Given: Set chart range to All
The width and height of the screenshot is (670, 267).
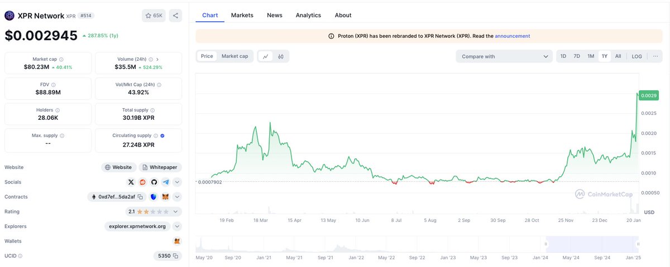Looking at the screenshot, I should [618, 56].
